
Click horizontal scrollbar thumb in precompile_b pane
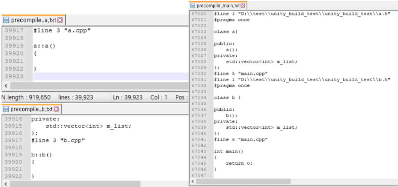point(75,184)
